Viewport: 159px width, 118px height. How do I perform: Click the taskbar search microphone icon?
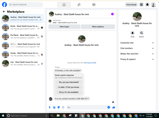click(46, 115)
